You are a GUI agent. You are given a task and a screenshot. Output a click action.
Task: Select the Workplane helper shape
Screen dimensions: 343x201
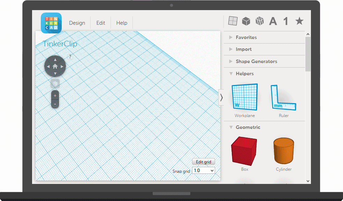[x=244, y=98]
